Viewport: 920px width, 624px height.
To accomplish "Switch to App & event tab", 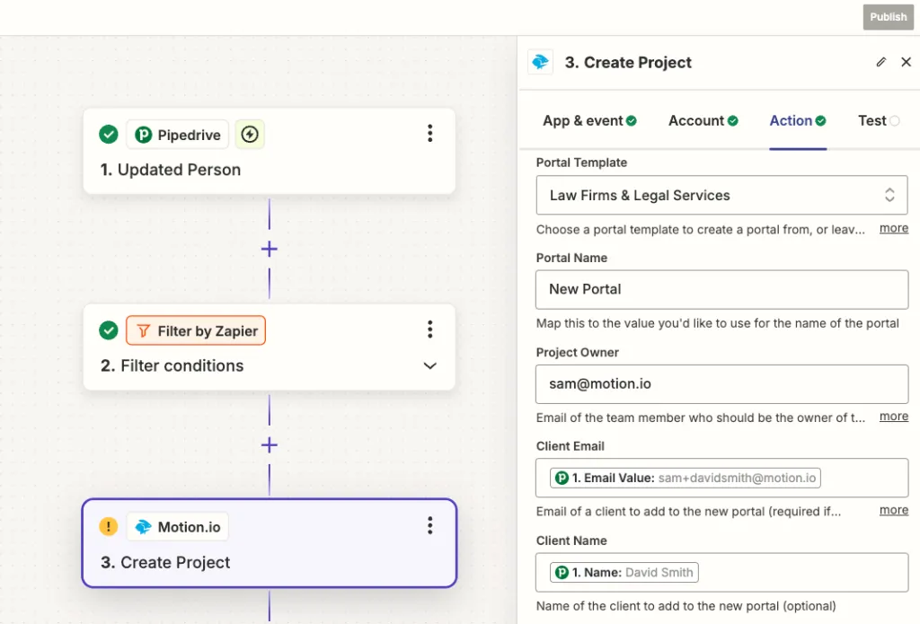I will pos(589,121).
